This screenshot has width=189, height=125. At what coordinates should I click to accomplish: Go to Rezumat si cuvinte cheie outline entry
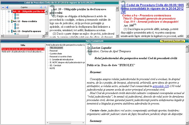(x=61, y=57)
